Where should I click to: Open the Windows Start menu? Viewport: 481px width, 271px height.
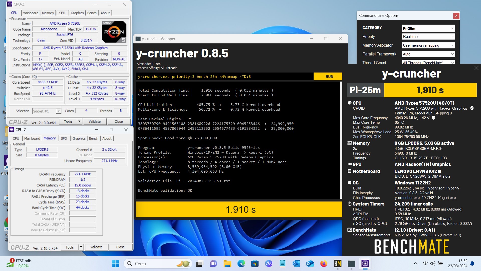click(115, 263)
